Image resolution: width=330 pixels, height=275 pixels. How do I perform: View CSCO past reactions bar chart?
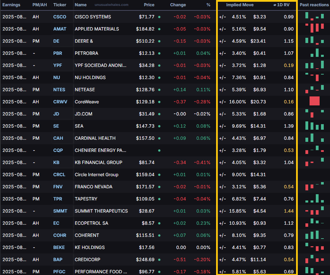[x=314, y=16]
